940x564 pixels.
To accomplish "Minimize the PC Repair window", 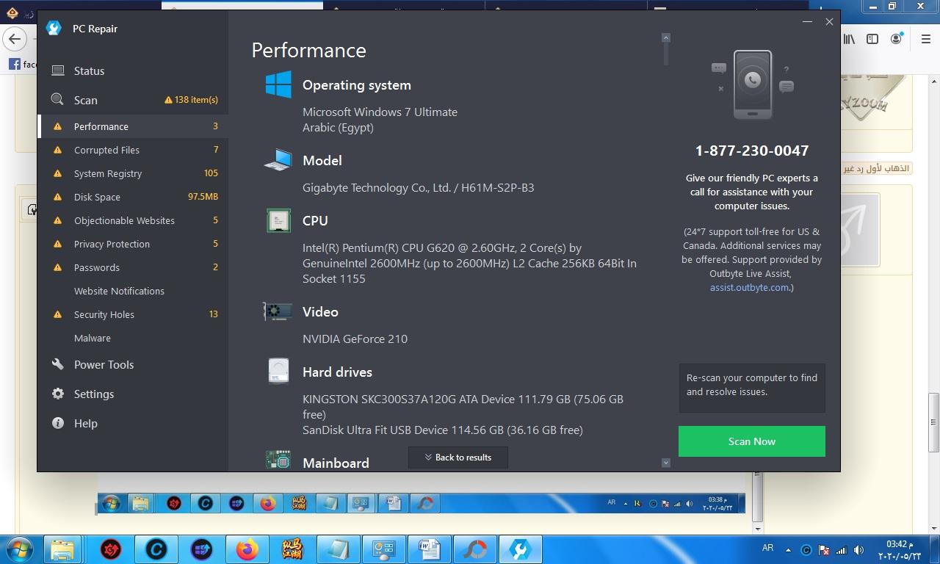I will 807,21.
